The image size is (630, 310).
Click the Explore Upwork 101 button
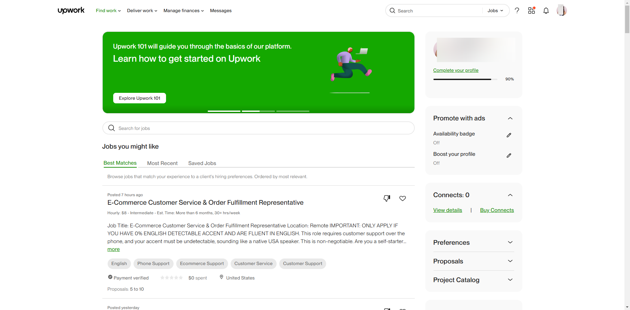[139, 98]
